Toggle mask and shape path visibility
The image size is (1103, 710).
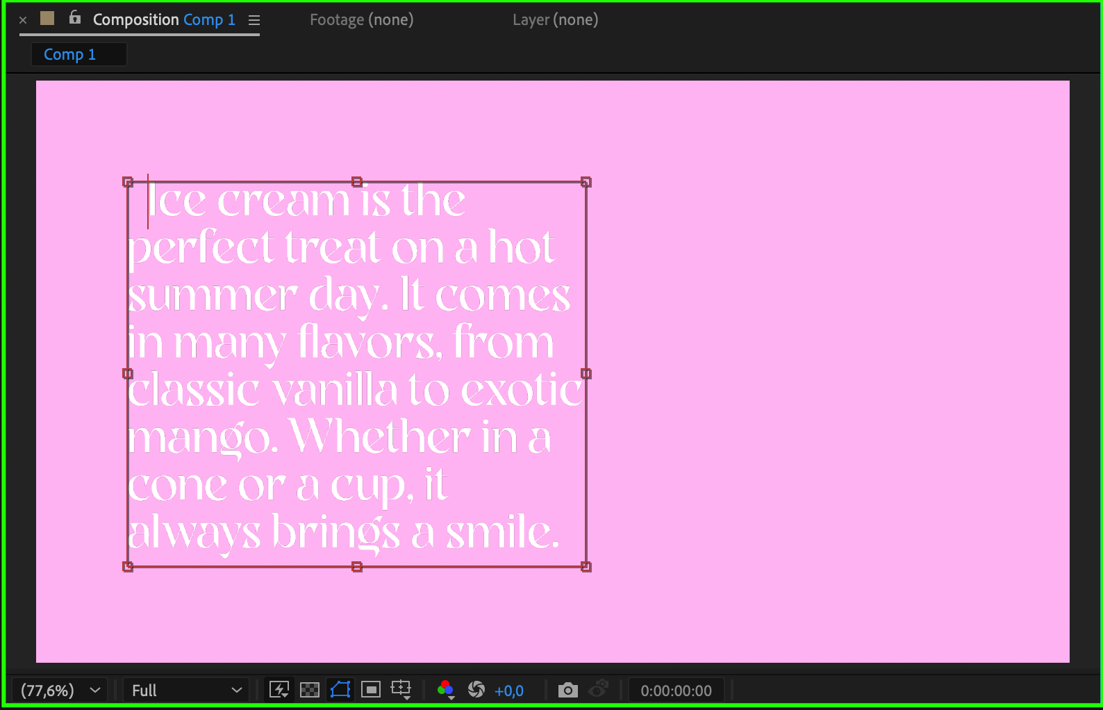tap(340, 690)
